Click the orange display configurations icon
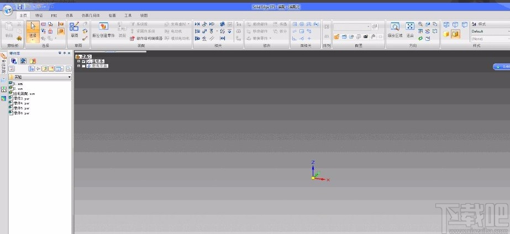 337,37
